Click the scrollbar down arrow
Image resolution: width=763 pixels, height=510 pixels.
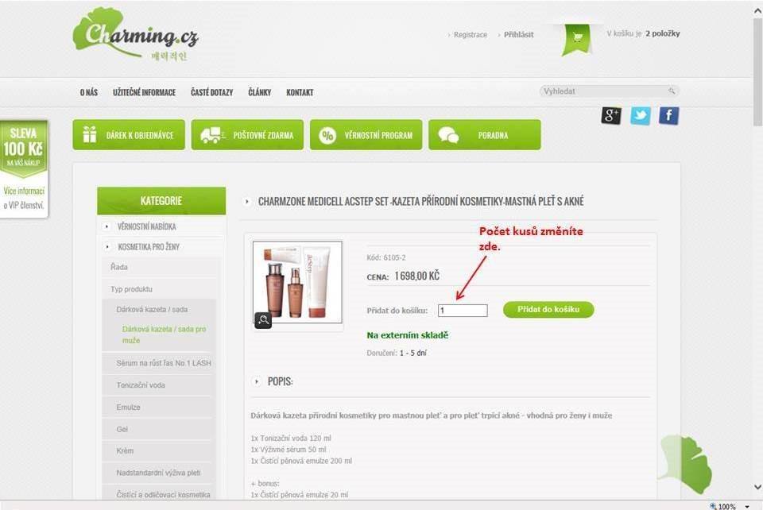pyautogui.click(x=757, y=487)
